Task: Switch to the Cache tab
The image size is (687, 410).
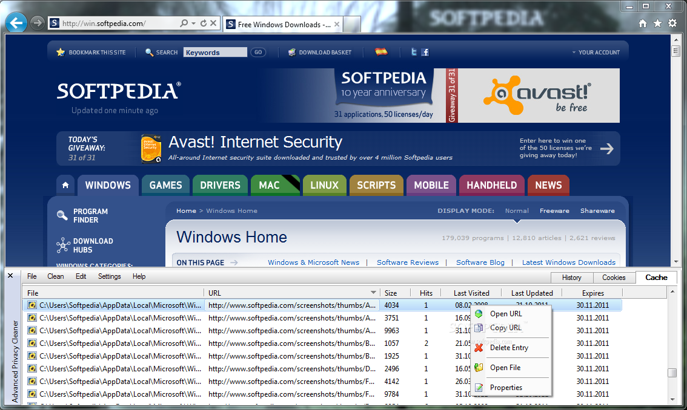Action: pos(656,278)
